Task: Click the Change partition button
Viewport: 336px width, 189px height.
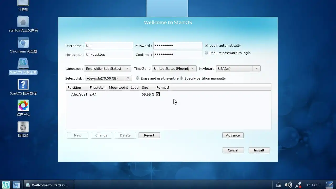Action: 101,135
